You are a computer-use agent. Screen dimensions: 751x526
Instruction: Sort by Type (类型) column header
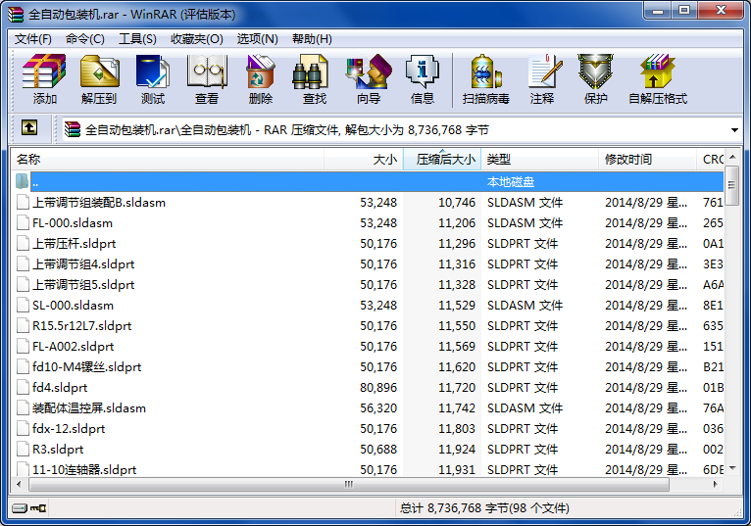click(x=540, y=160)
